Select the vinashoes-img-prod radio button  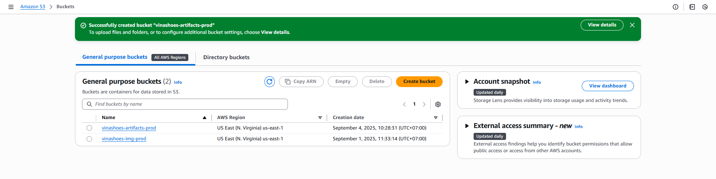pyautogui.click(x=89, y=139)
